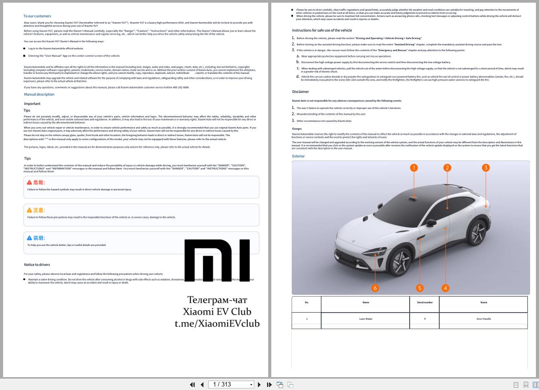This screenshot has width=539, height=390.
Task: Click the "Exterior" section heading
Action: [x=298, y=156]
